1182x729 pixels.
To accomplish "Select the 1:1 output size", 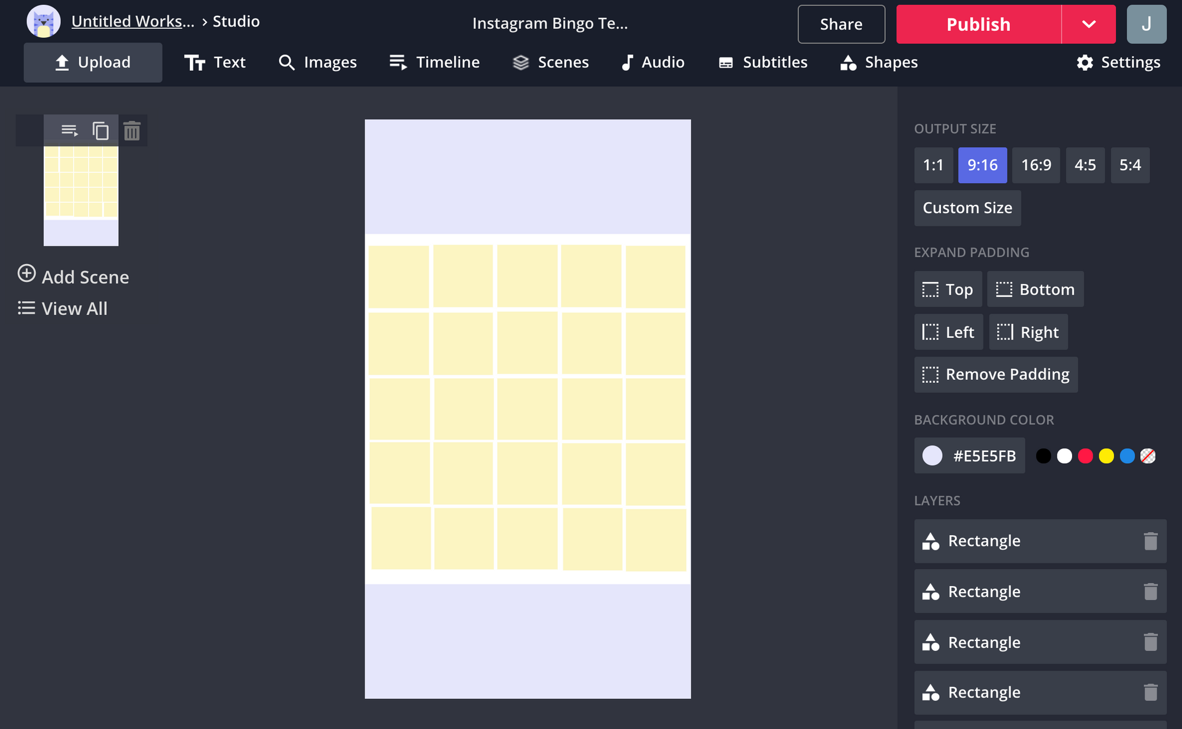I will [x=933, y=165].
